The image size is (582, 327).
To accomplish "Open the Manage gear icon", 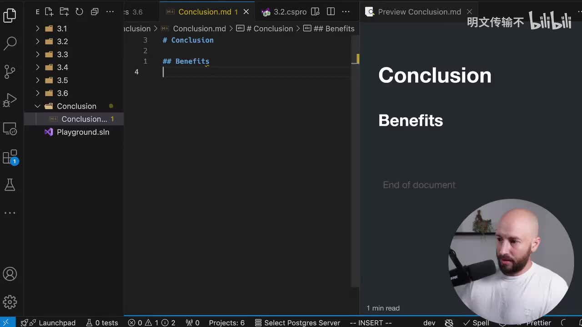I will click(10, 302).
